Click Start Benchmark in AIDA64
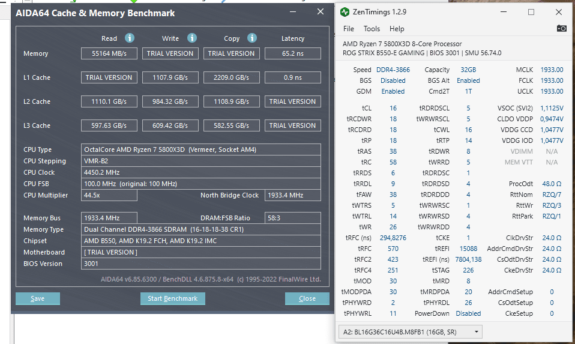 click(x=172, y=298)
